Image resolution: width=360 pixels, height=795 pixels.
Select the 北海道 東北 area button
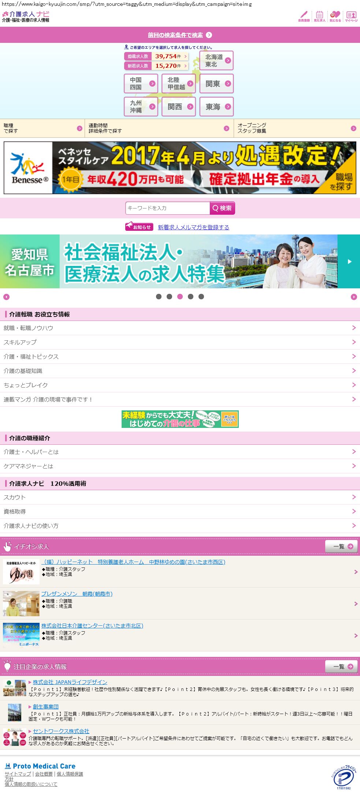pyautogui.click(x=216, y=60)
